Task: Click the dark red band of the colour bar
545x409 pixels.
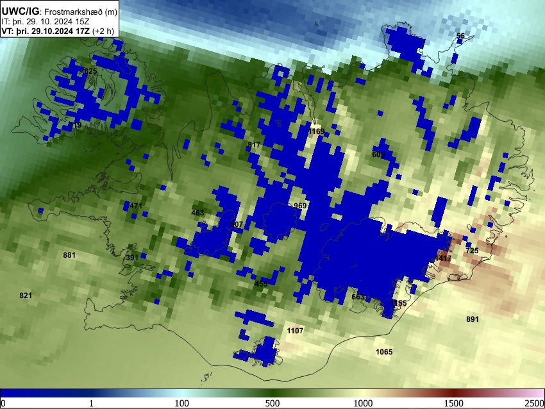Action: point(454,393)
